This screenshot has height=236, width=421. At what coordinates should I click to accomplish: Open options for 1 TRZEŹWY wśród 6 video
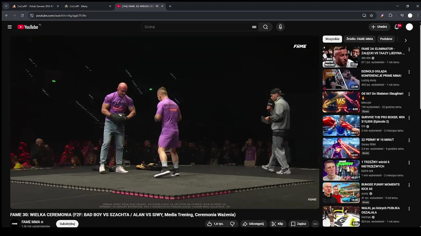(x=409, y=163)
